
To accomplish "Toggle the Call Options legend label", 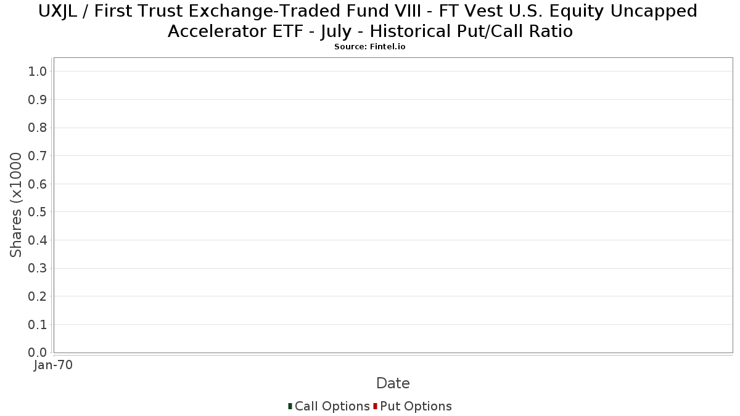I will point(332,406).
